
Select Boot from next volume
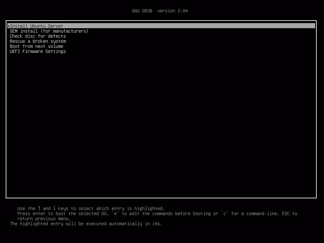37,46
